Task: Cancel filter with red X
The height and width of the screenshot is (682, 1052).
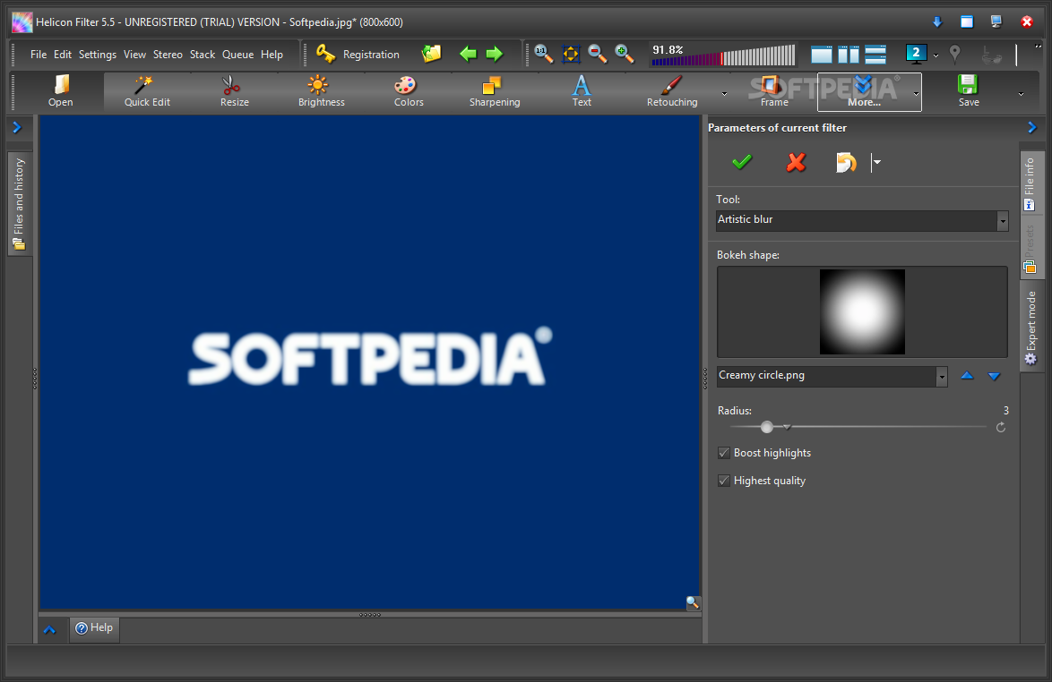Action: pyautogui.click(x=796, y=162)
